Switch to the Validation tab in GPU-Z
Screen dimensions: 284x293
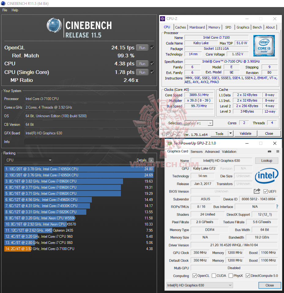click(229, 152)
